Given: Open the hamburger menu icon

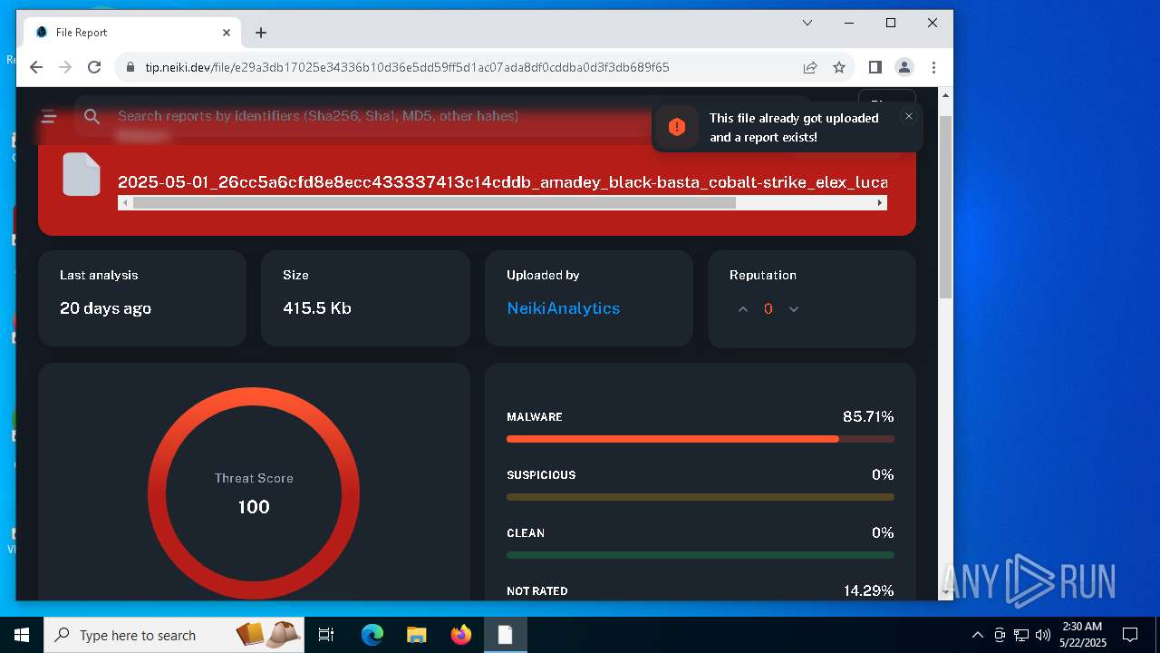Looking at the screenshot, I should click(49, 116).
